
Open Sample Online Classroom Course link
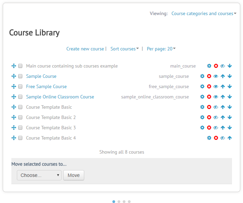tap(60, 97)
